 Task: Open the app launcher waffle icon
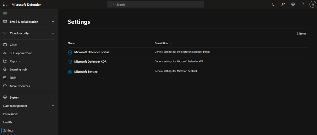click(x=5, y=4)
